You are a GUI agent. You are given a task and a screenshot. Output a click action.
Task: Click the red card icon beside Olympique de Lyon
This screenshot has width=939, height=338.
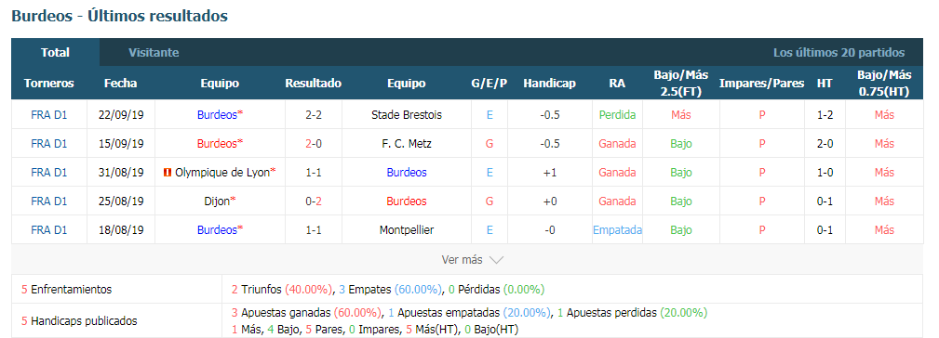point(168,173)
